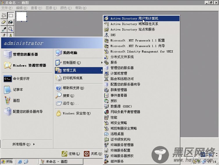Click the 注销 button

tap(71, 154)
